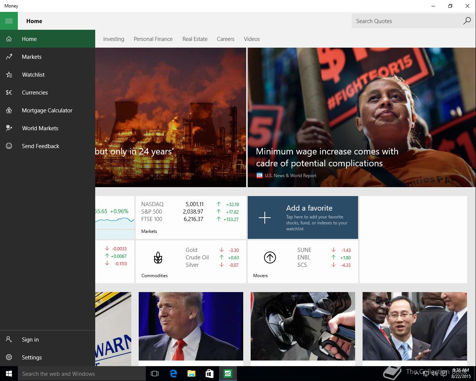Click the Money app taskbar icon
The height and width of the screenshot is (381, 476).
point(228,374)
